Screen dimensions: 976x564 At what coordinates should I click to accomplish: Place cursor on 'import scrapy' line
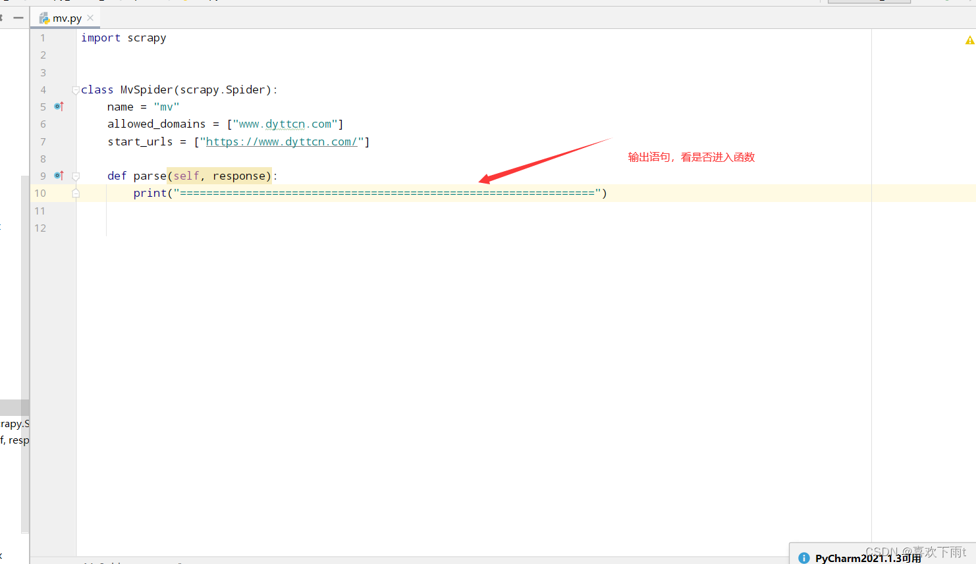click(124, 38)
